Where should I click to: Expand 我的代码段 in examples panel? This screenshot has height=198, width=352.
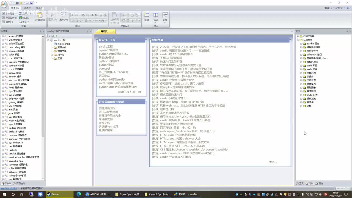(x=298, y=36)
